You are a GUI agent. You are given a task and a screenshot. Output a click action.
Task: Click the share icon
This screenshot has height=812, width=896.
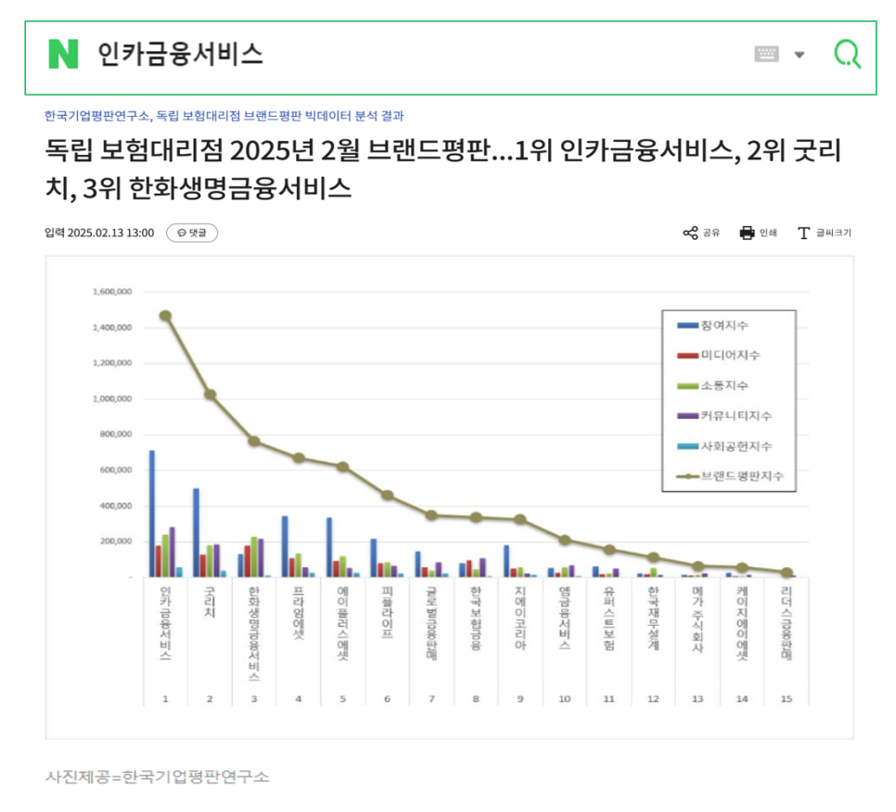(x=690, y=233)
